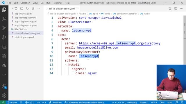Close the ssl-tls-cluster-issuer.yaml tab
Image resolution: width=186 pixels, height=104 pixels.
pyautogui.click(x=77, y=9)
